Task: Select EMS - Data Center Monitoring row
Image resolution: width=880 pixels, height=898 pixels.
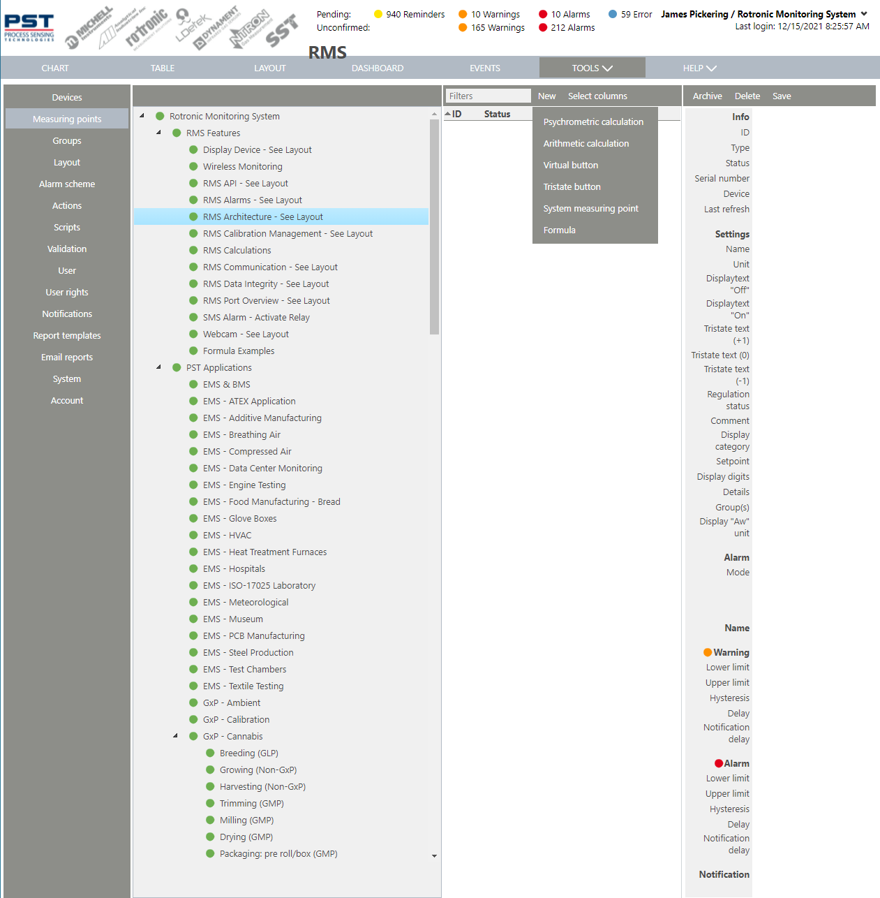Action: click(281, 468)
